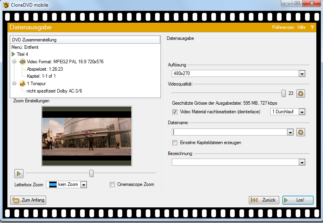This screenshot has width=323, height=223.
Task: Click the preview position slider handle
Action: pyautogui.click(x=91, y=173)
